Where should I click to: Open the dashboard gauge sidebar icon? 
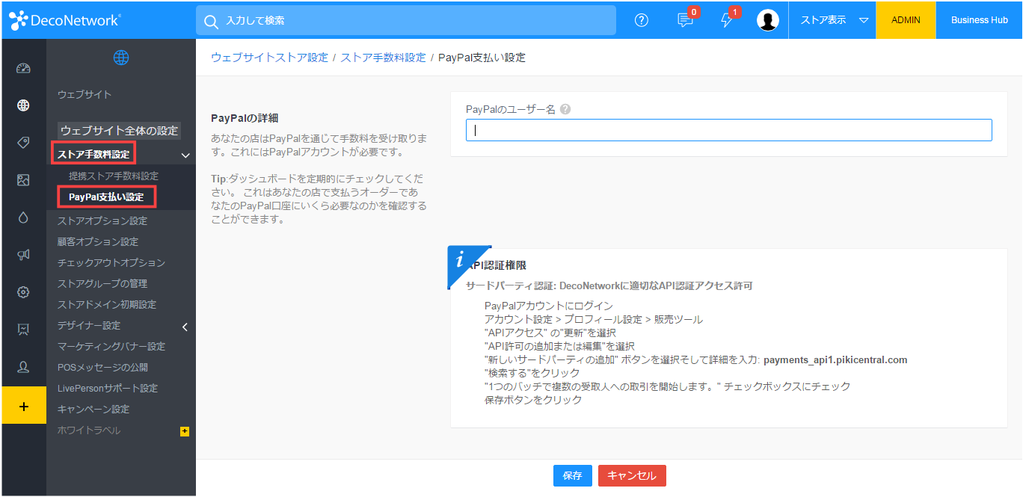point(23,69)
